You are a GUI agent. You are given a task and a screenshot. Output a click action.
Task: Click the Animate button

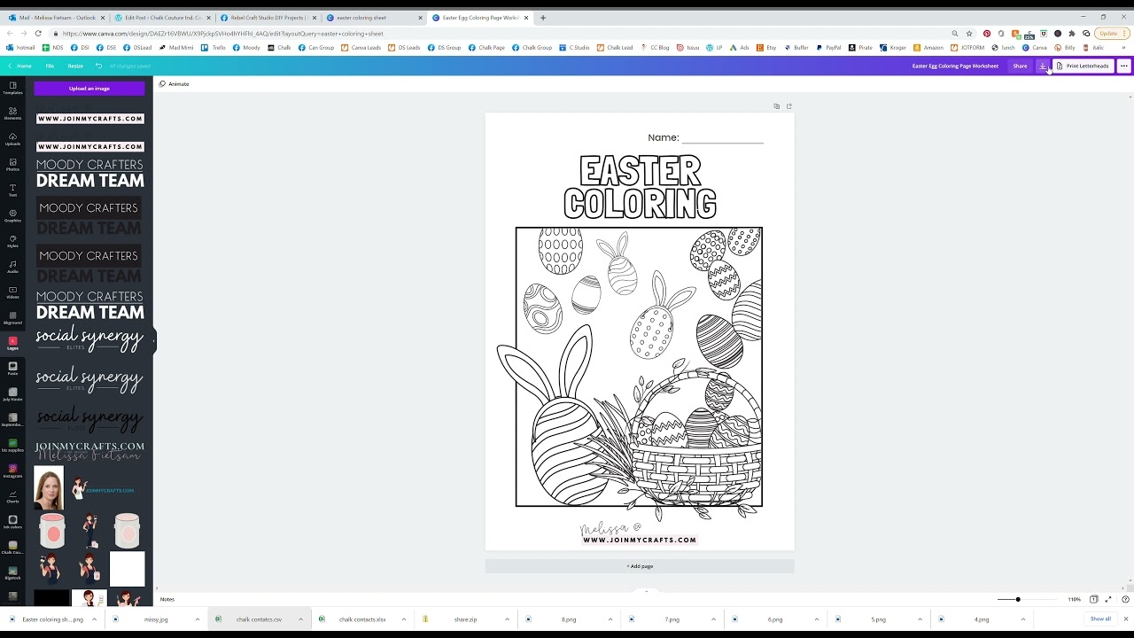pos(174,84)
